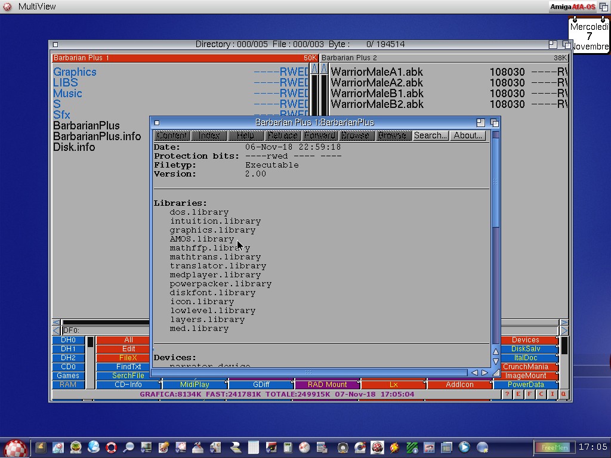Click the MidiPlay command button
This screenshot has width=611, height=458.
(x=195, y=385)
